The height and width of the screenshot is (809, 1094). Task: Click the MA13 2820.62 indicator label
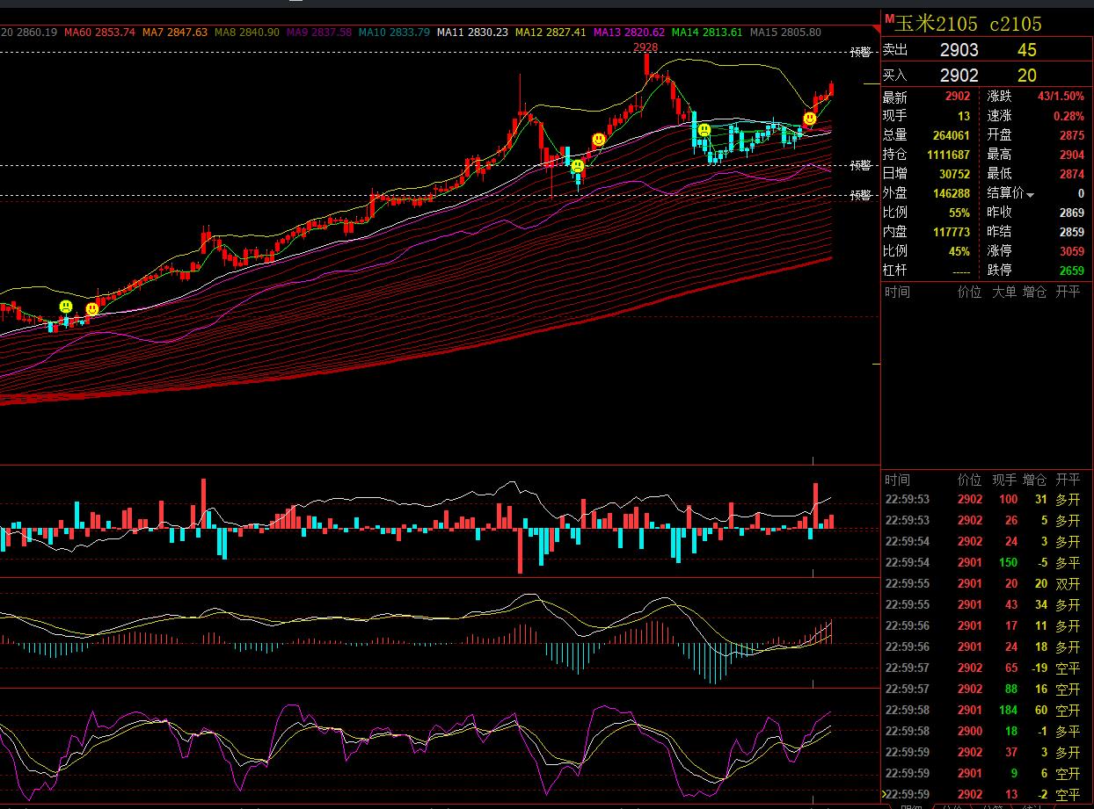[629, 33]
